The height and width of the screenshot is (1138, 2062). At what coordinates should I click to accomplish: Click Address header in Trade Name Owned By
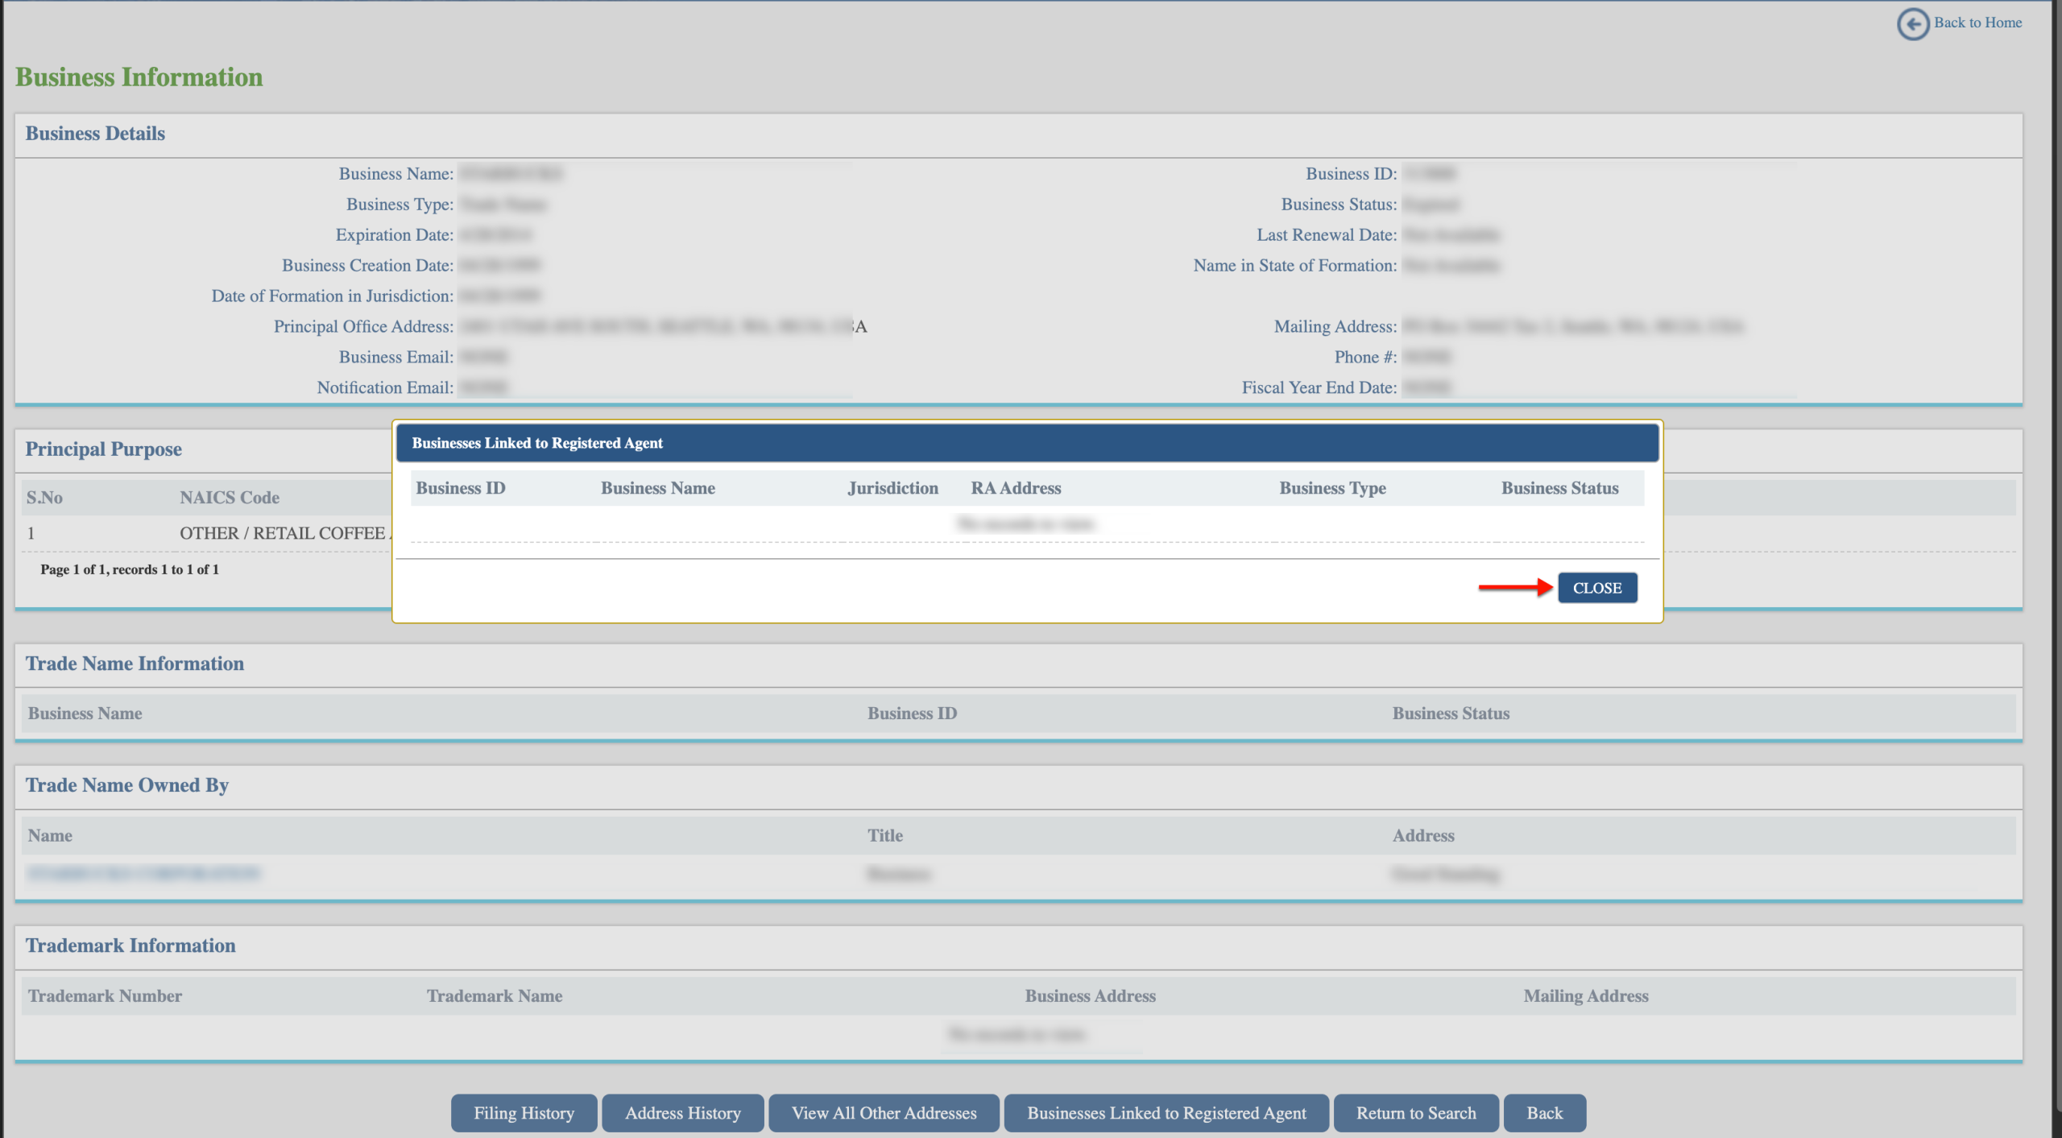(x=1423, y=836)
